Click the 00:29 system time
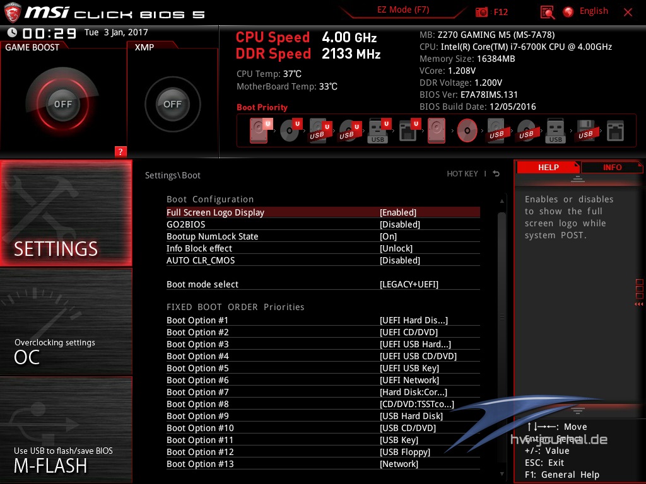The width and height of the screenshot is (646, 484). tap(49, 33)
